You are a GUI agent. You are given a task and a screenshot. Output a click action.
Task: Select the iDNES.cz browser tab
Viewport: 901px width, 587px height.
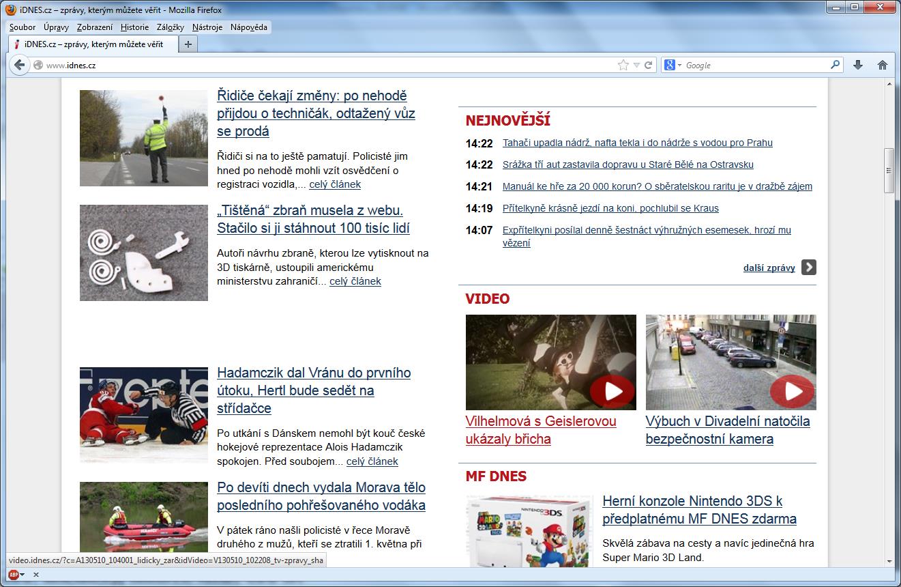(x=93, y=44)
